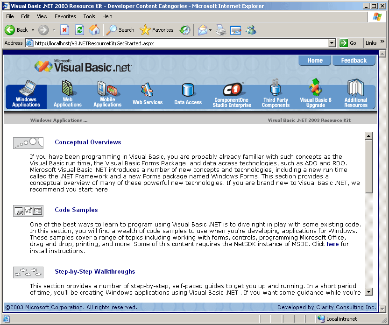Stop loading the page with red X
Screen dimensions: 389x325
pos(64,30)
